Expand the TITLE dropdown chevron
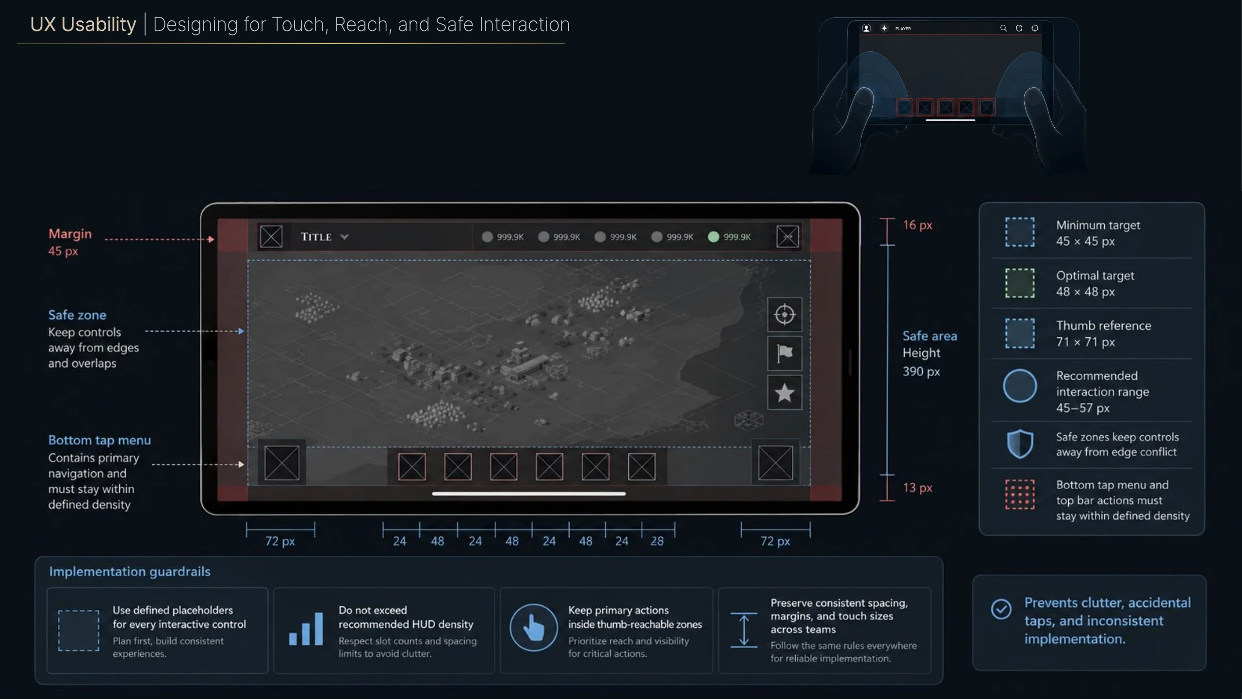Viewport: 1242px width, 699px height. tap(344, 237)
